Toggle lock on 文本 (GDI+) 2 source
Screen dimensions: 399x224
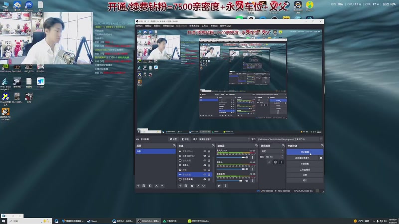(x=209, y=156)
